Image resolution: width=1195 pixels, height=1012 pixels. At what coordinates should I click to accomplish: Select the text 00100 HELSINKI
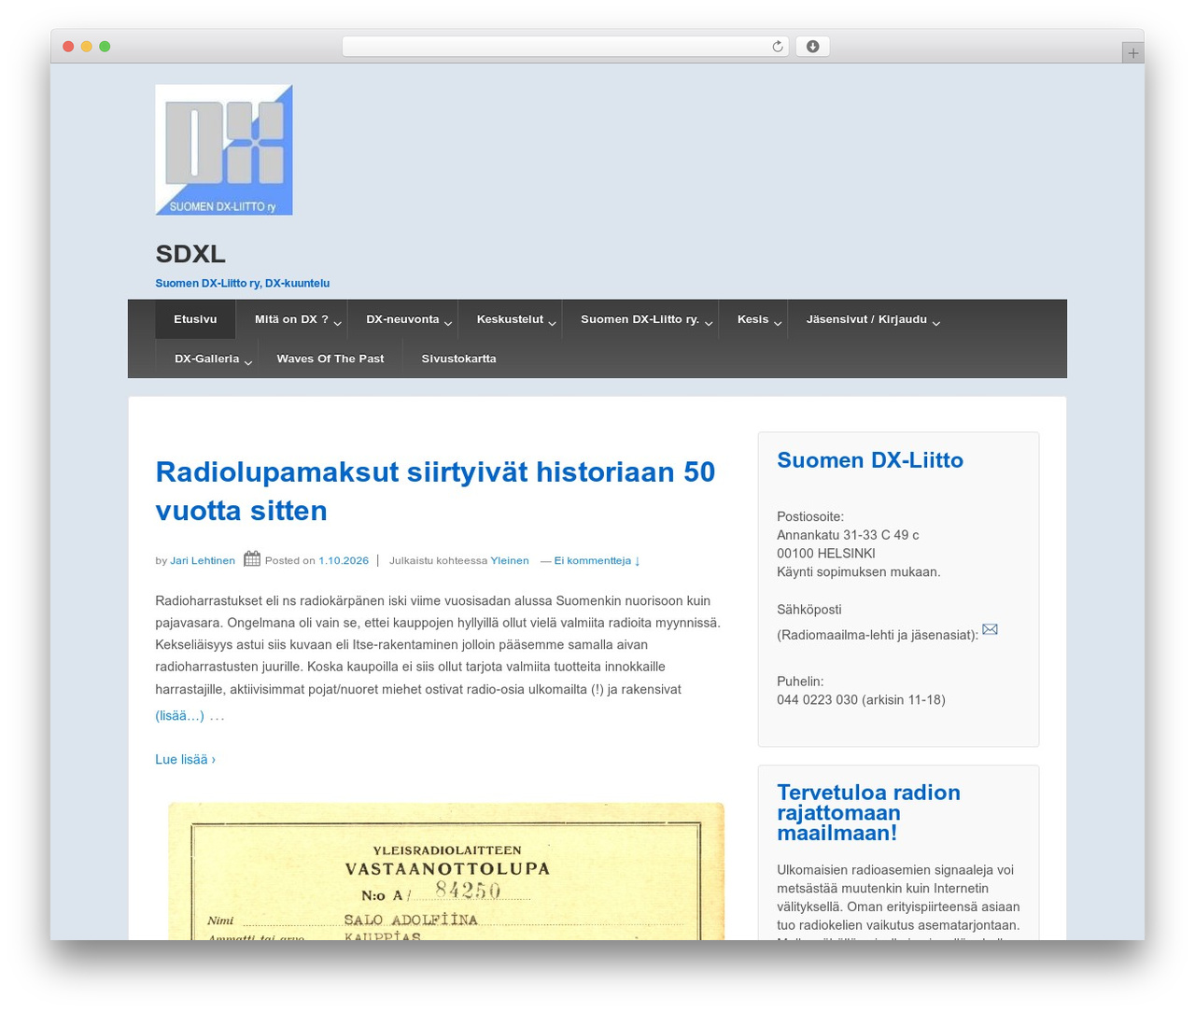point(826,554)
